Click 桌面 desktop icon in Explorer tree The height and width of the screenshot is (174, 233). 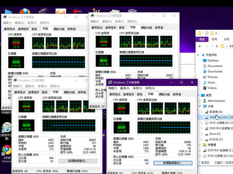(x=203, y=95)
